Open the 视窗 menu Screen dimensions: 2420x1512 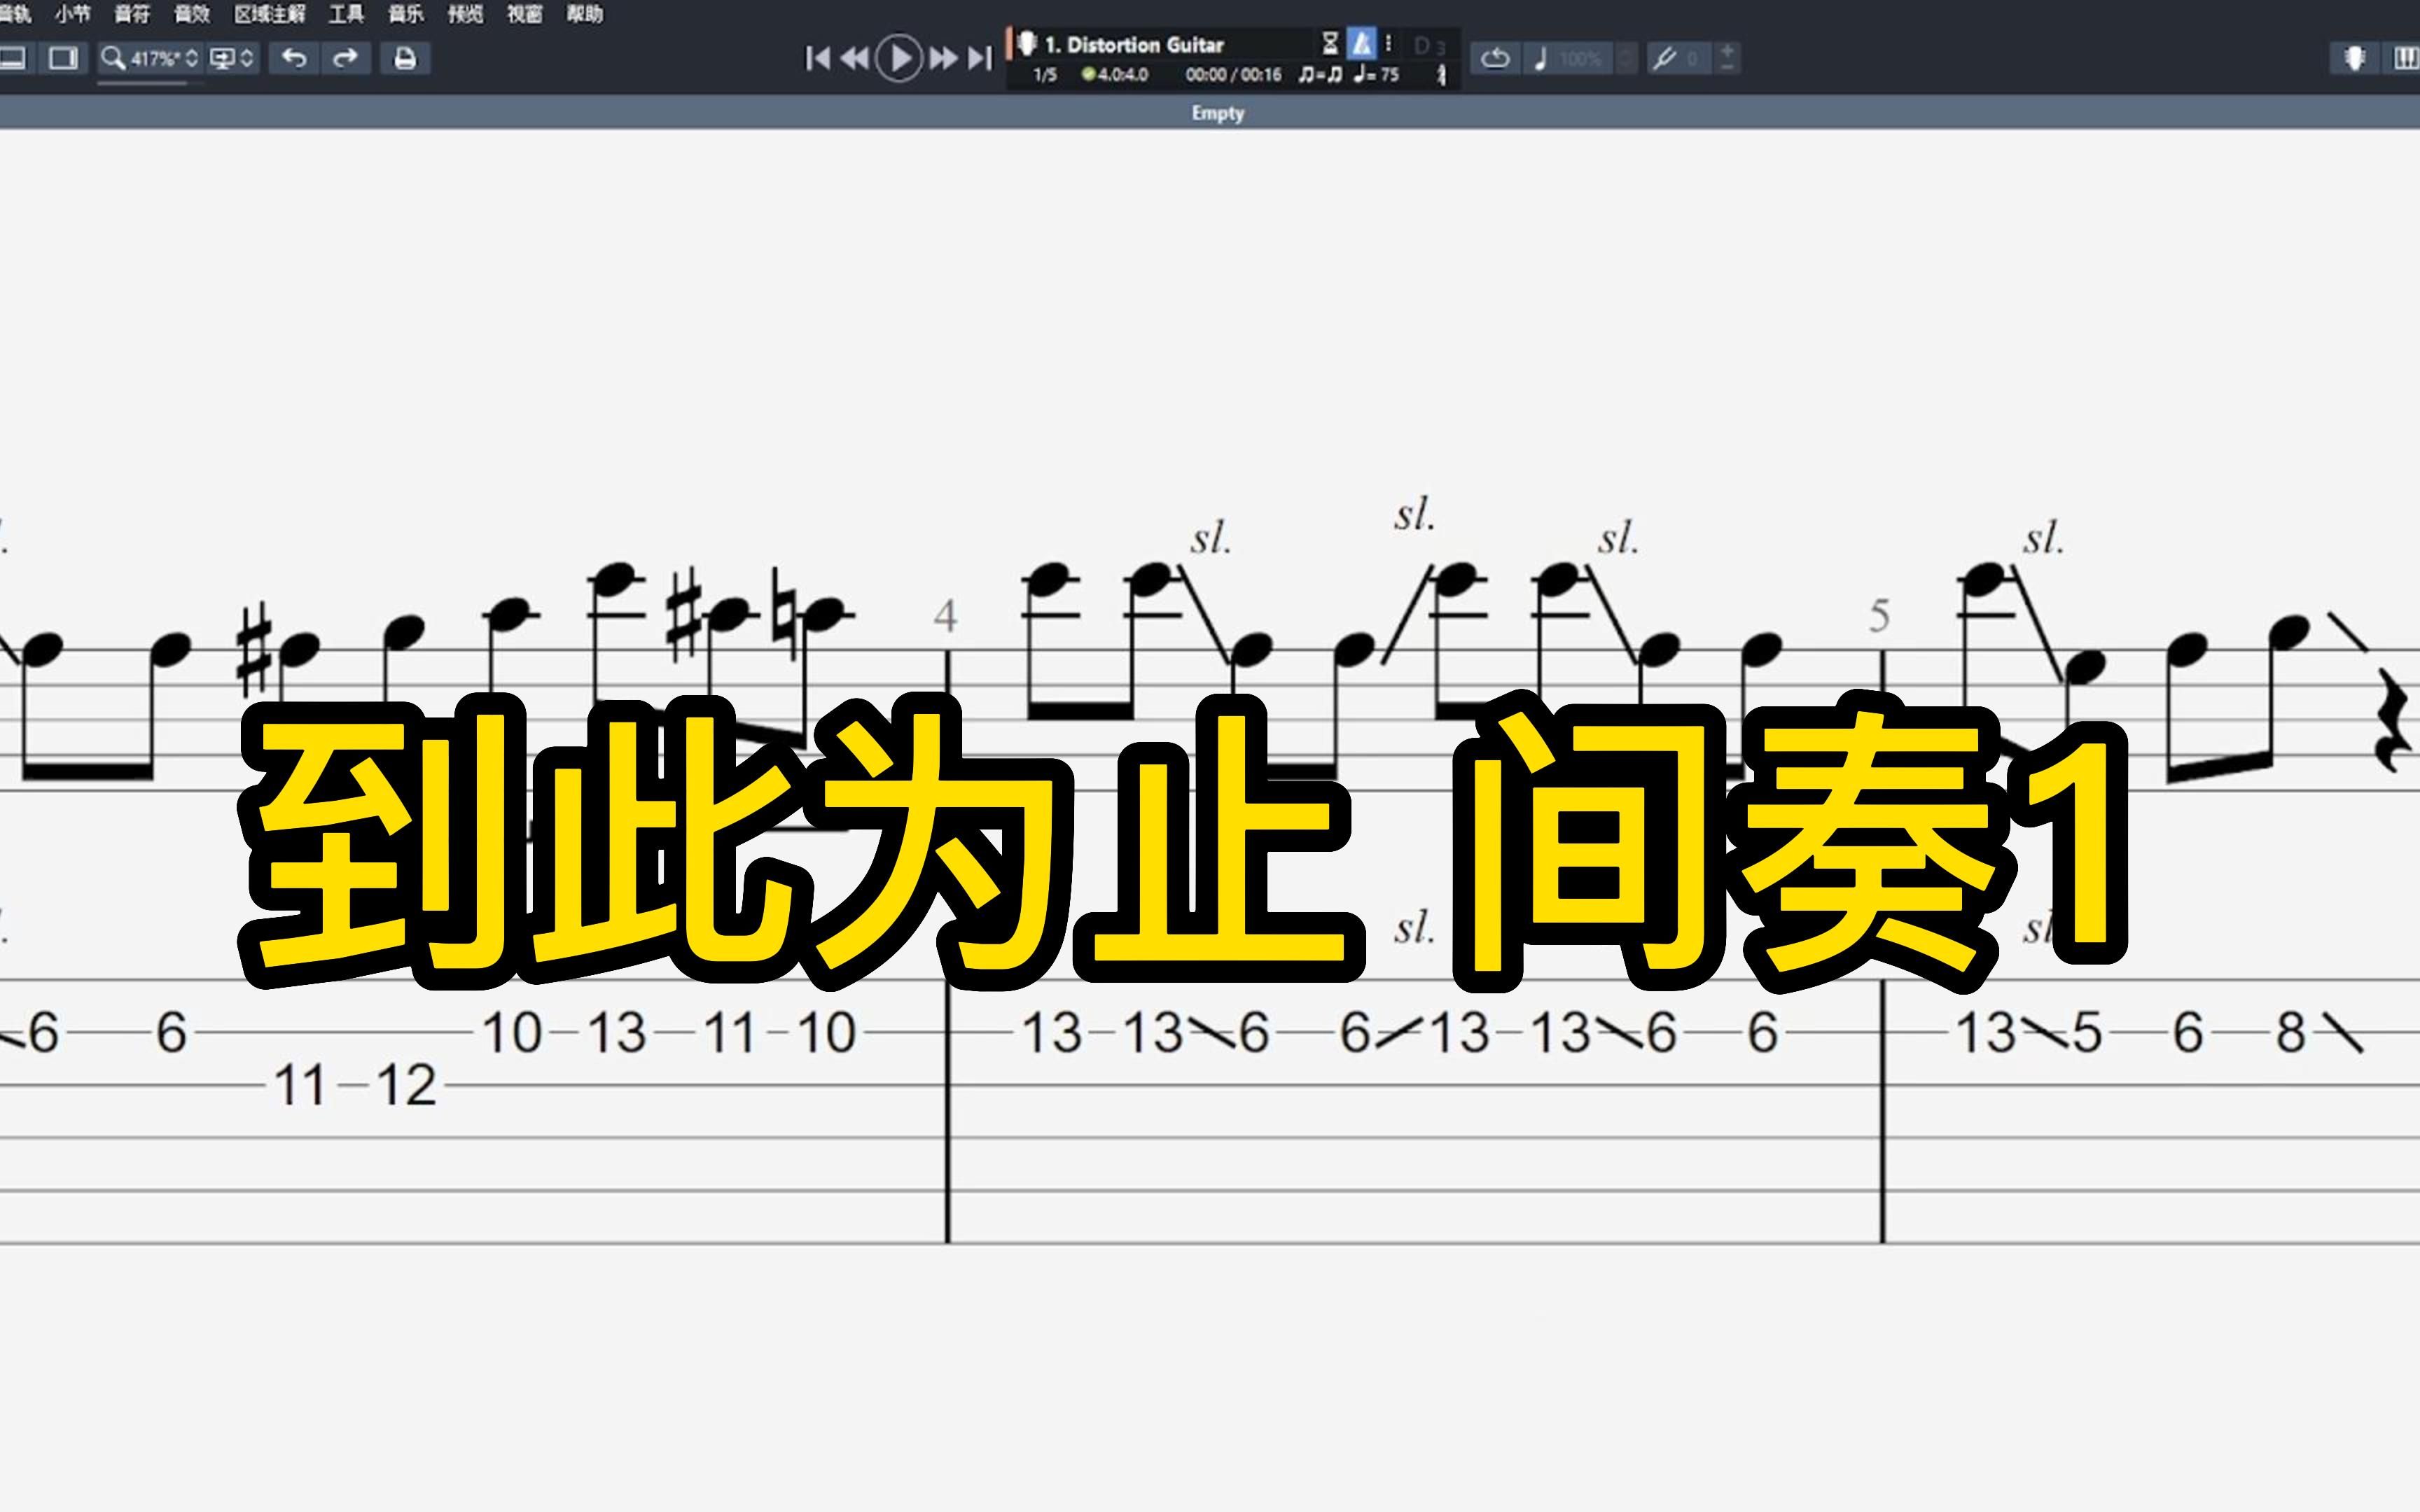525,14
